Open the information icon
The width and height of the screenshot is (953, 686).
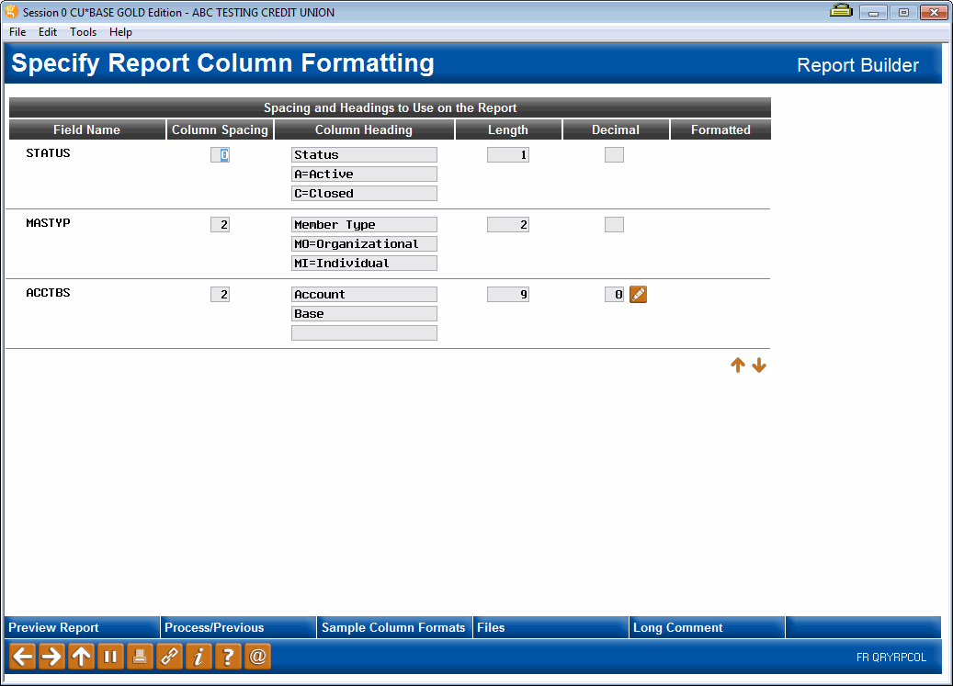pos(199,657)
